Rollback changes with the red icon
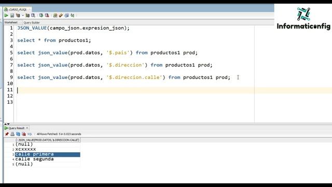The image size is (332, 187). [47, 15]
